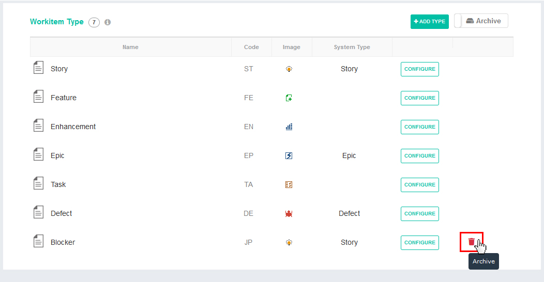Click the document icon next to Blocker
This screenshot has height=282, width=544.
tap(38, 241)
